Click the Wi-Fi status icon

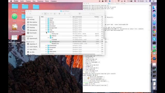click(119, 1)
